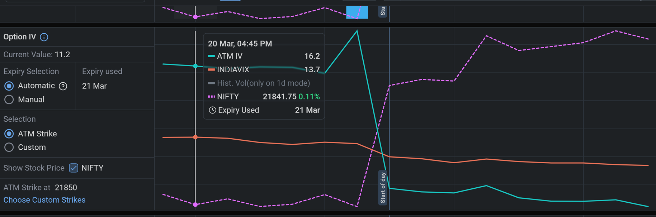Click the teal ATM IV legend marker
Viewport: 656px width, 217px height.
click(x=211, y=56)
